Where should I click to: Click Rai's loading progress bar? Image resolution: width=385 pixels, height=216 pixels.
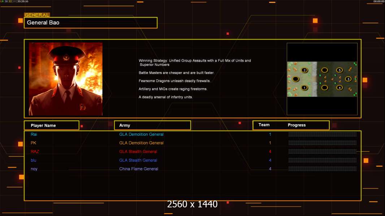pos(323,134)
